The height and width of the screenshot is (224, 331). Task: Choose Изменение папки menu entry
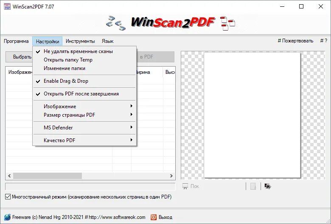pyautogui.click(x=84, y=68)
